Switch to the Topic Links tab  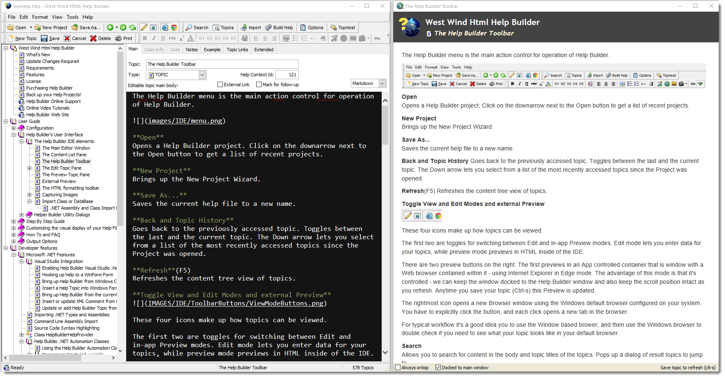(x=237, y=50)
